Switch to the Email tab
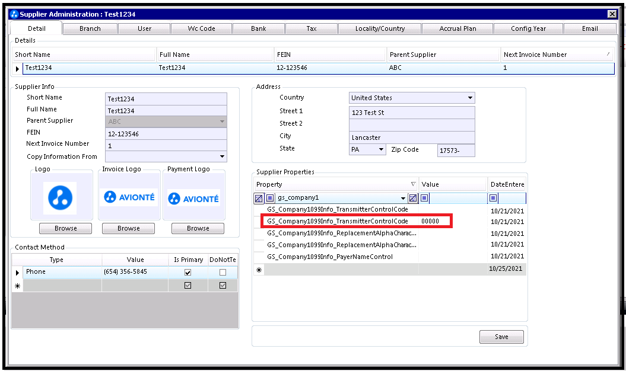The width and height of the screenshot is (626, 371). [x=590, y=28]
